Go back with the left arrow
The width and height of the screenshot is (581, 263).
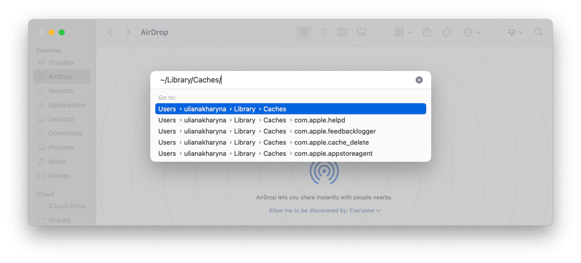(x=110, y=32)
